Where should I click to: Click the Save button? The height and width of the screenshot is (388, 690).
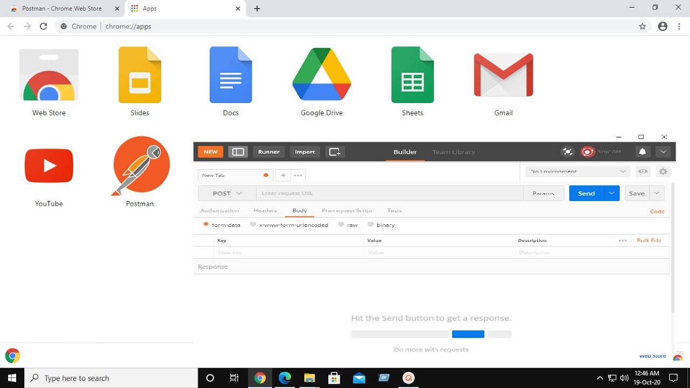tap(637, 193)
